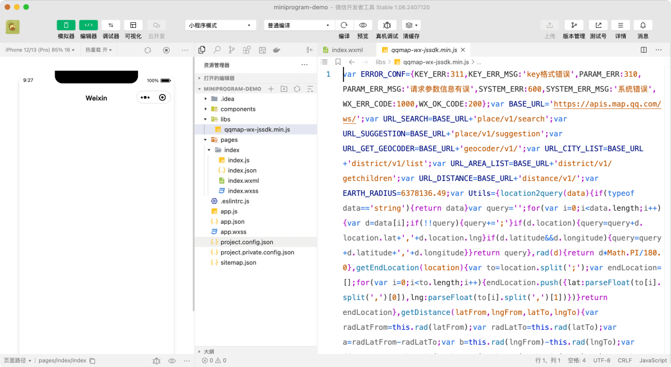
Task: Open project details (详情)
Action: 621,25
